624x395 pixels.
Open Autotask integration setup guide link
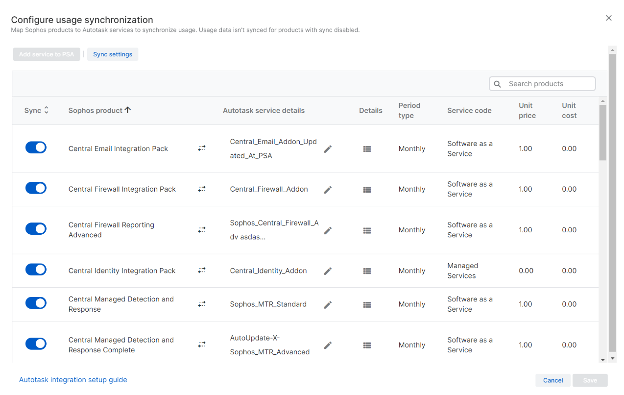pyautogui.click(x=73, y=380)
